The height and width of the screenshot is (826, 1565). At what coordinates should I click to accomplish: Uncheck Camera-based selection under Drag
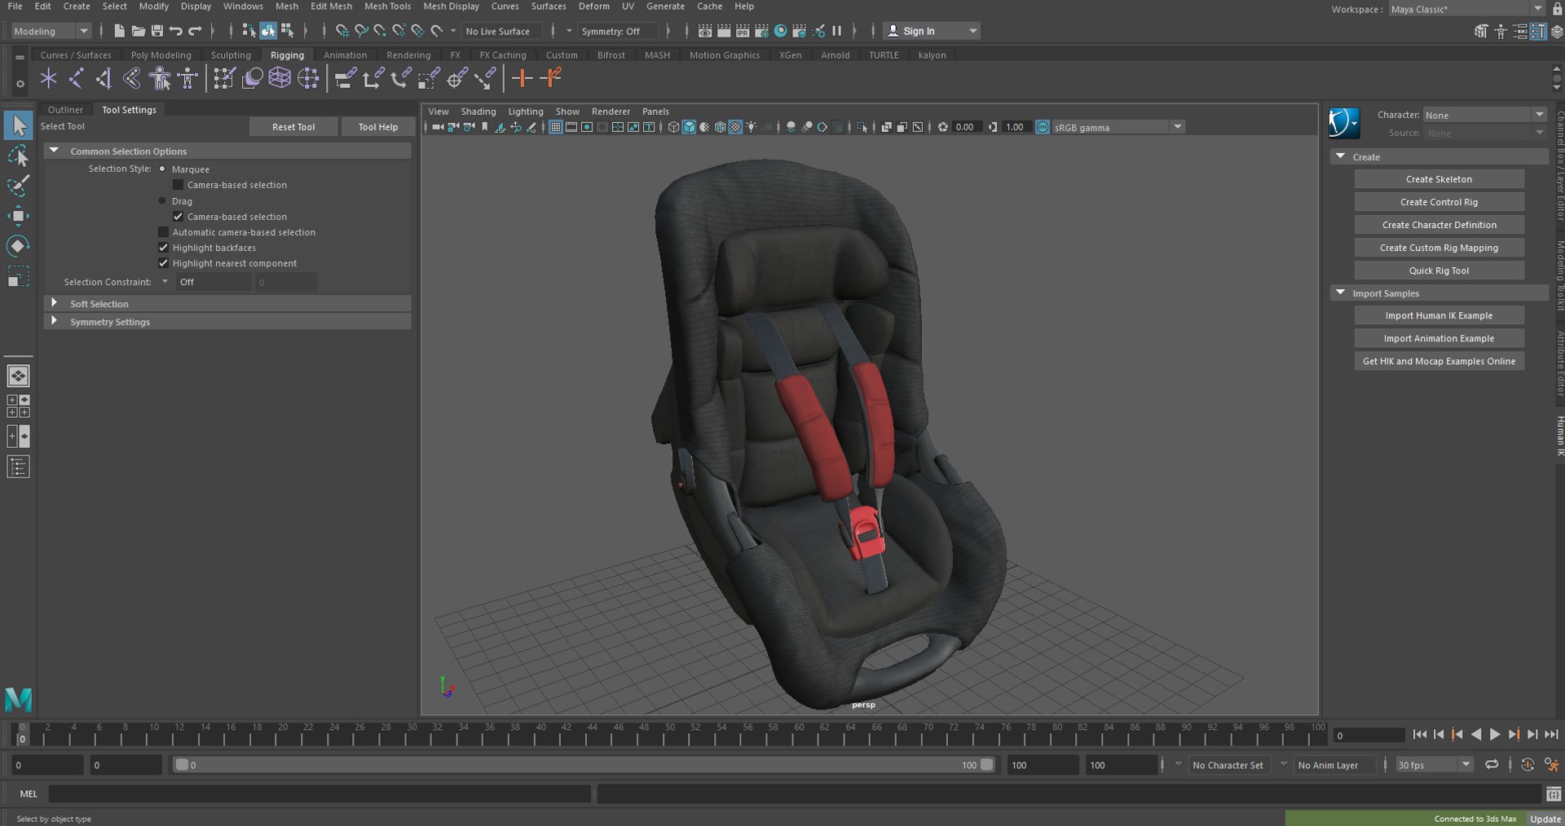(178, 216)
